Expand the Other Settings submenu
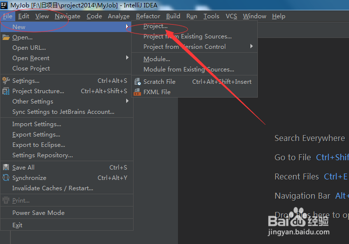 pos(66,101)
